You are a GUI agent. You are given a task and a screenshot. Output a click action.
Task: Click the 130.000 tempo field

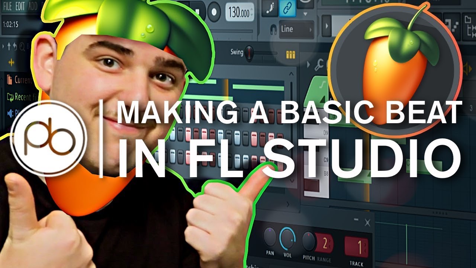point(240,13)
